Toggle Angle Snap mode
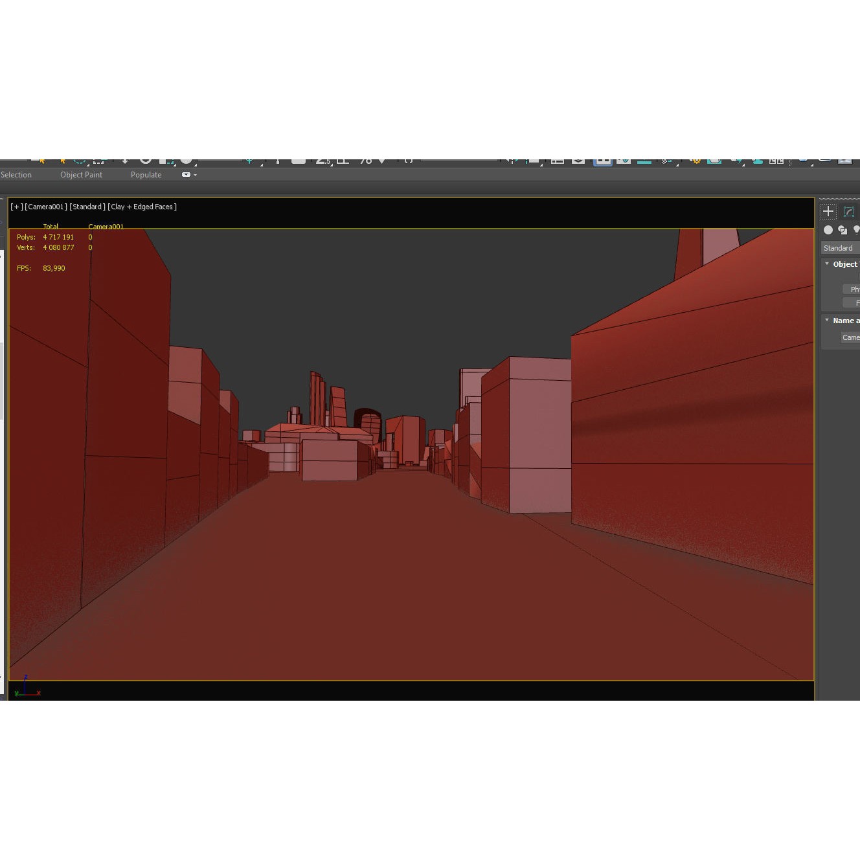Viewport: 860px width, 860px height. pyautogui.click(x=343, y=159)
